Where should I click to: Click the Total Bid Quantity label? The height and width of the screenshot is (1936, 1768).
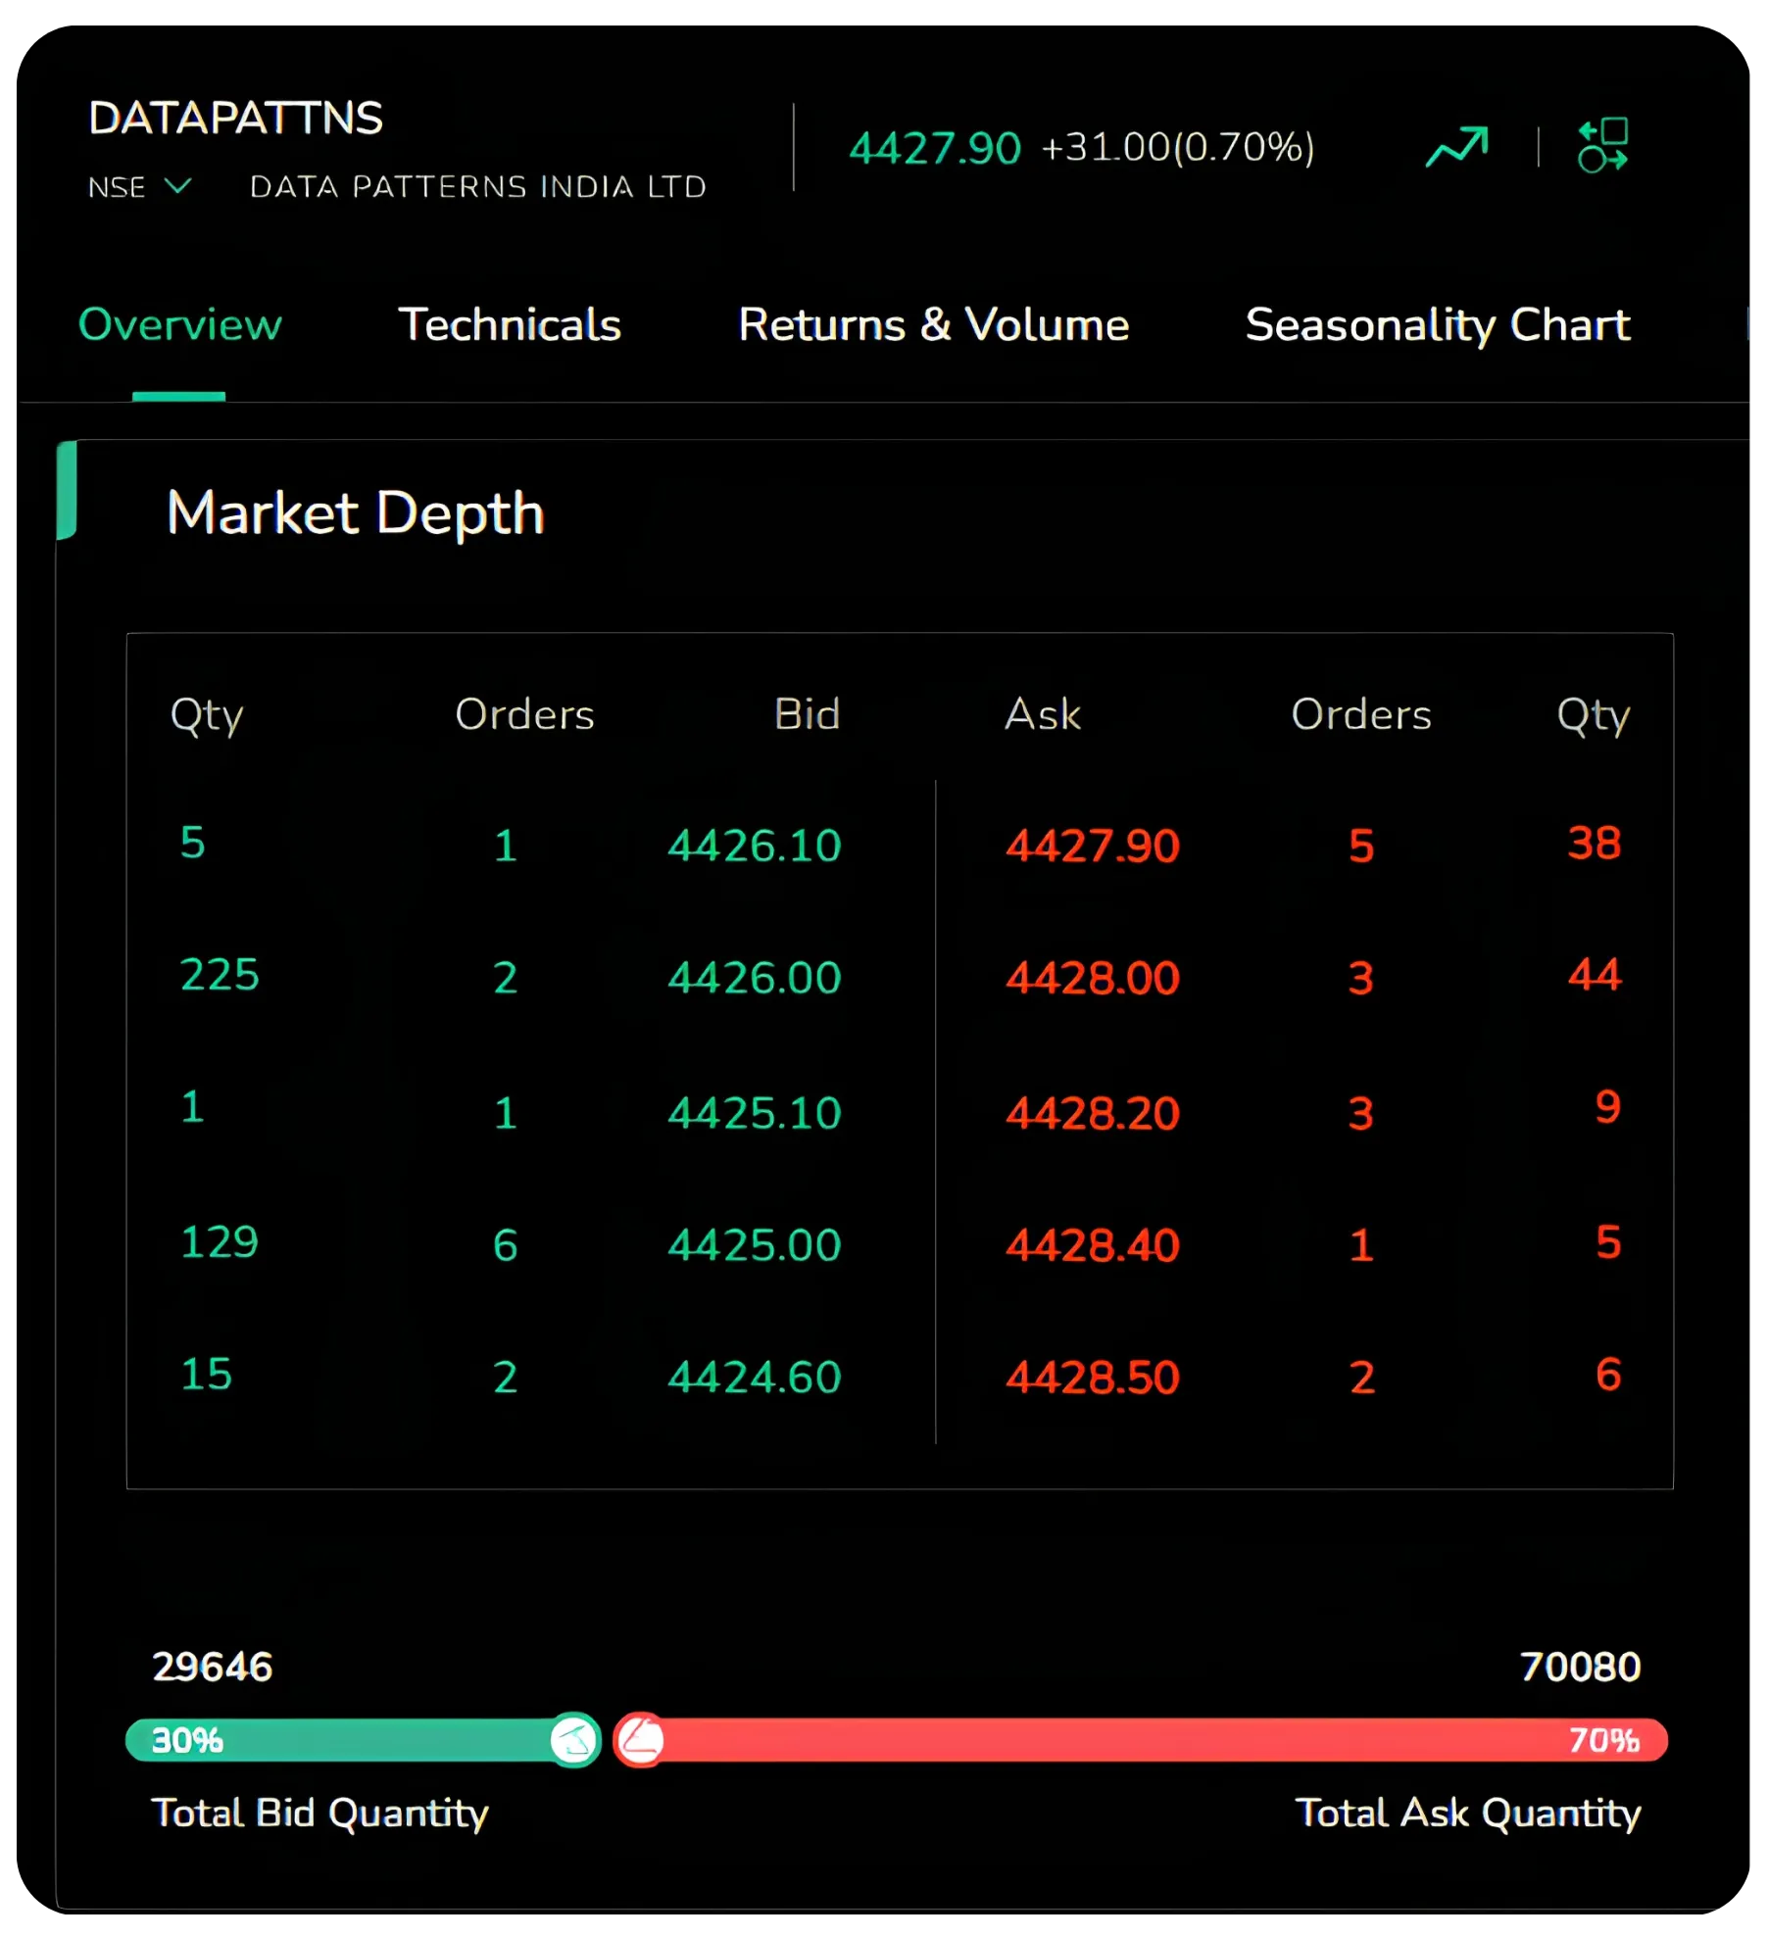319,1813
